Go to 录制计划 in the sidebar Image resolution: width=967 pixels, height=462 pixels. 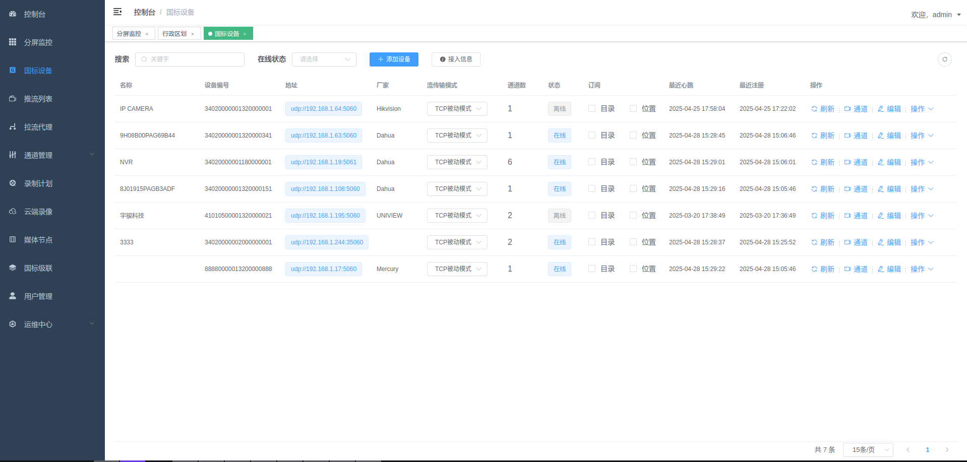click(38, 183)
